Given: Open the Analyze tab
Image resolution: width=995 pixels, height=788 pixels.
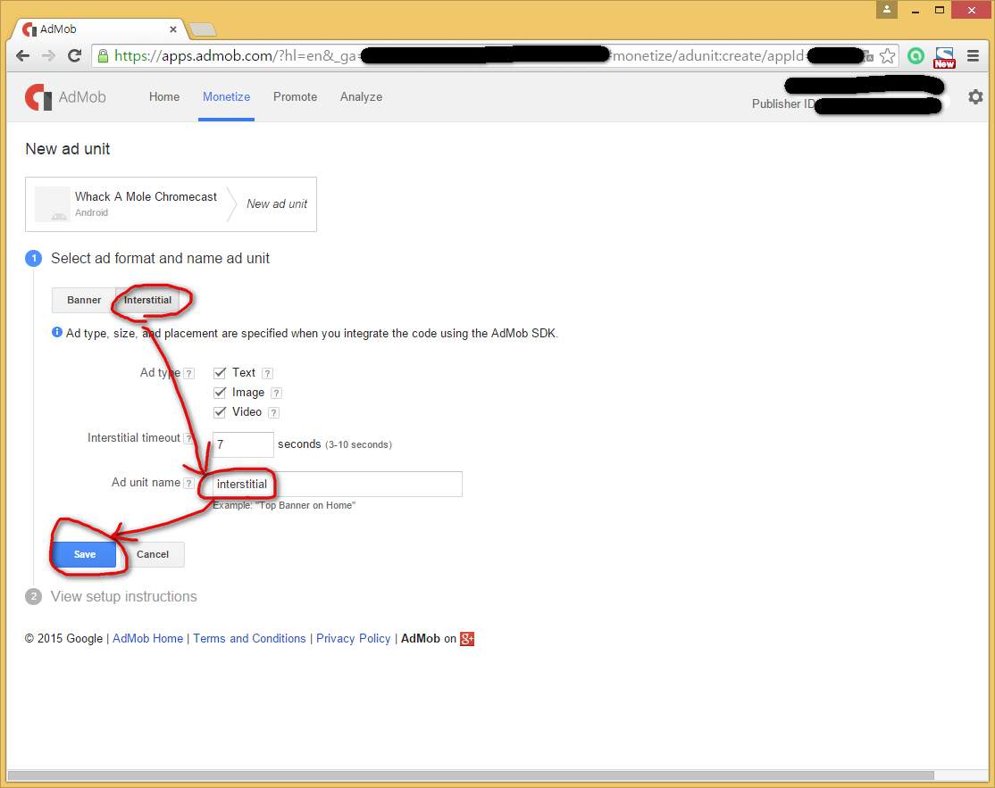Looking at the screenshot, I should coord(361,96).
